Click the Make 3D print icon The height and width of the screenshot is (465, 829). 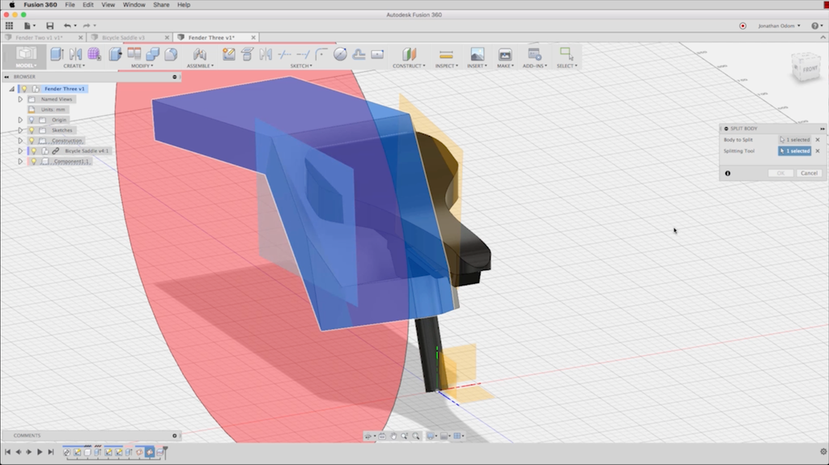click(x=505, y=54)
